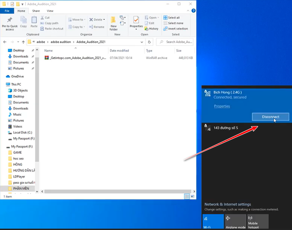The width and height of the screenshot is (292, 230).
Task: Open the Easy access dropdown icon
Action: [x=123, y=23]
